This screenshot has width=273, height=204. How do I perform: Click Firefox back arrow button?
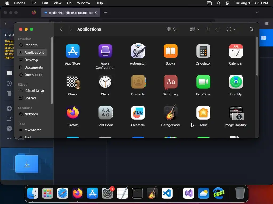(7, 24)
